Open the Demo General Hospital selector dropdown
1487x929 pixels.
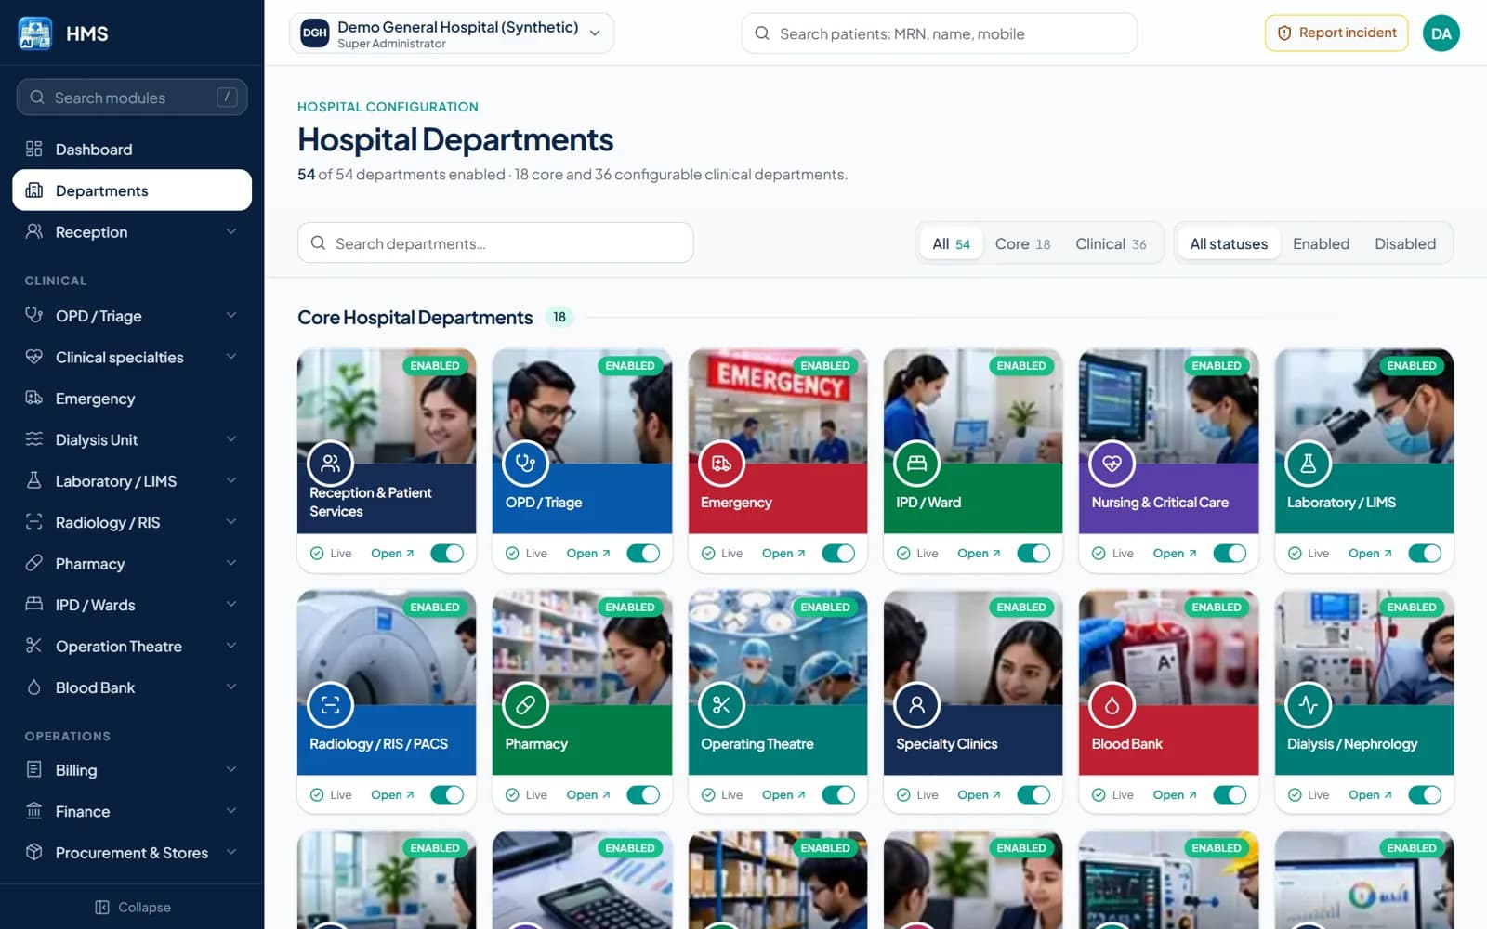[x=452, y=33]
